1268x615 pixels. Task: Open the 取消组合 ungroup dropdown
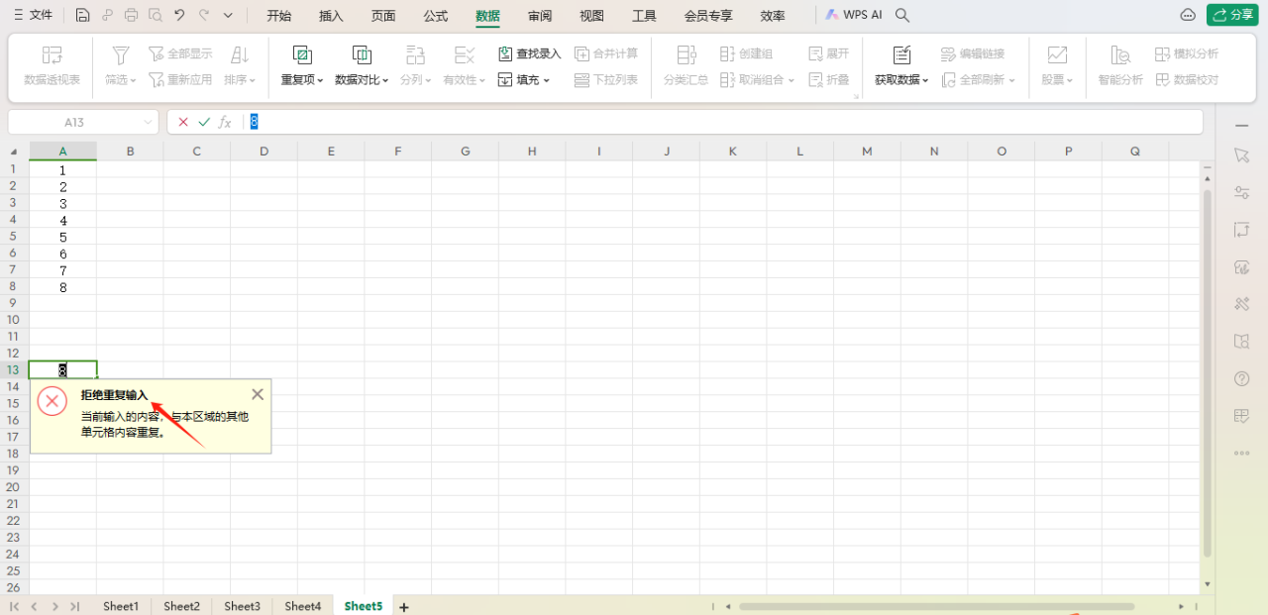757,79
